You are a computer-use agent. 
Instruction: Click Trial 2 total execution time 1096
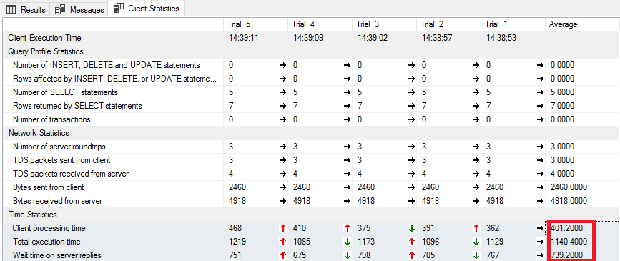tap(430, 242)
